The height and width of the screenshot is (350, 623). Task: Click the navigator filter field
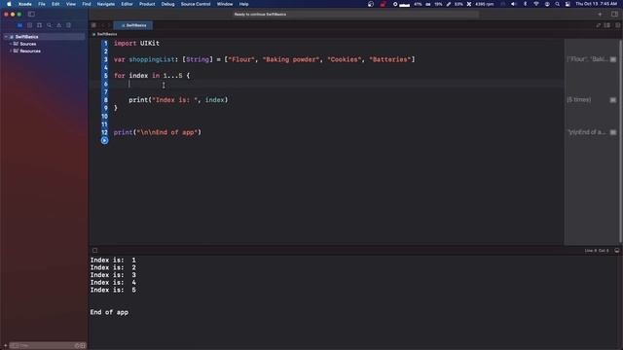pos(48,346)
